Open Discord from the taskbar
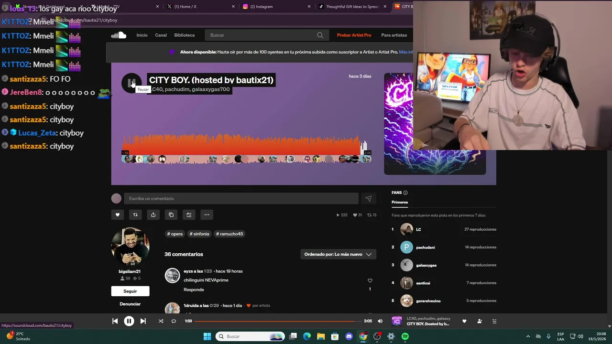 click(x=349, y=336)
